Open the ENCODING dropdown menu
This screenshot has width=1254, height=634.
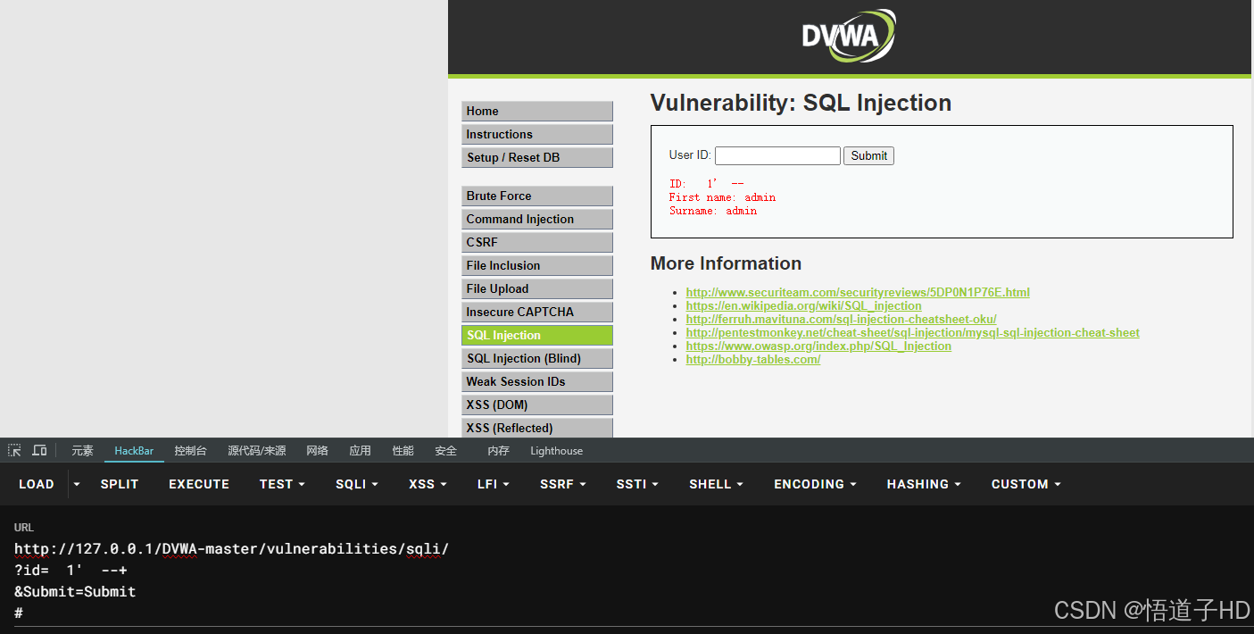(x=815, y=484)
